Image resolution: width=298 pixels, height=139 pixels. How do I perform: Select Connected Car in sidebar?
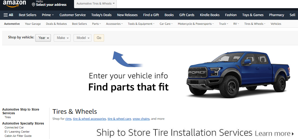point(14,127)
